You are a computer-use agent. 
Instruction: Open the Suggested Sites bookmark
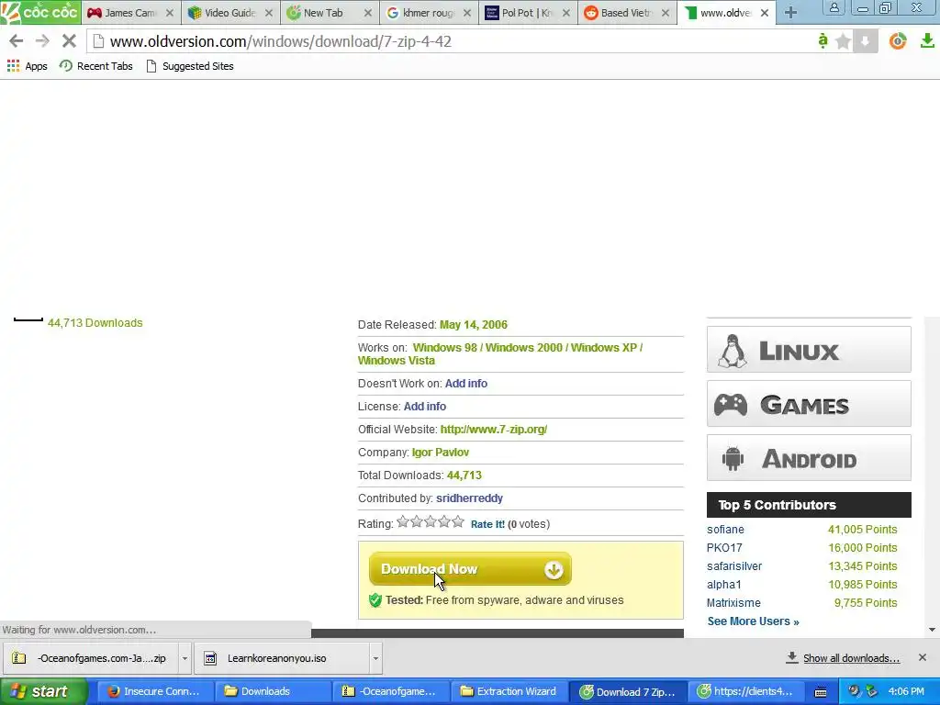click(x=190, y=66)
